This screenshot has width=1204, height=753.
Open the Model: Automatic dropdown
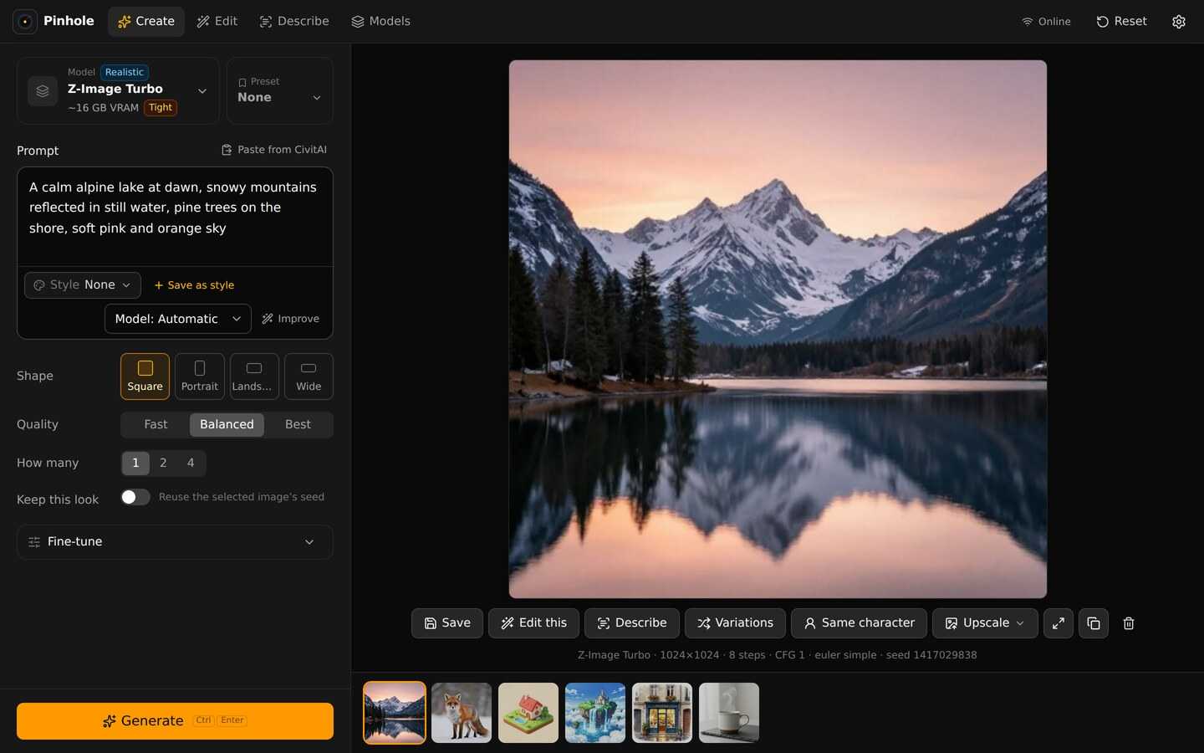[178, 319]
